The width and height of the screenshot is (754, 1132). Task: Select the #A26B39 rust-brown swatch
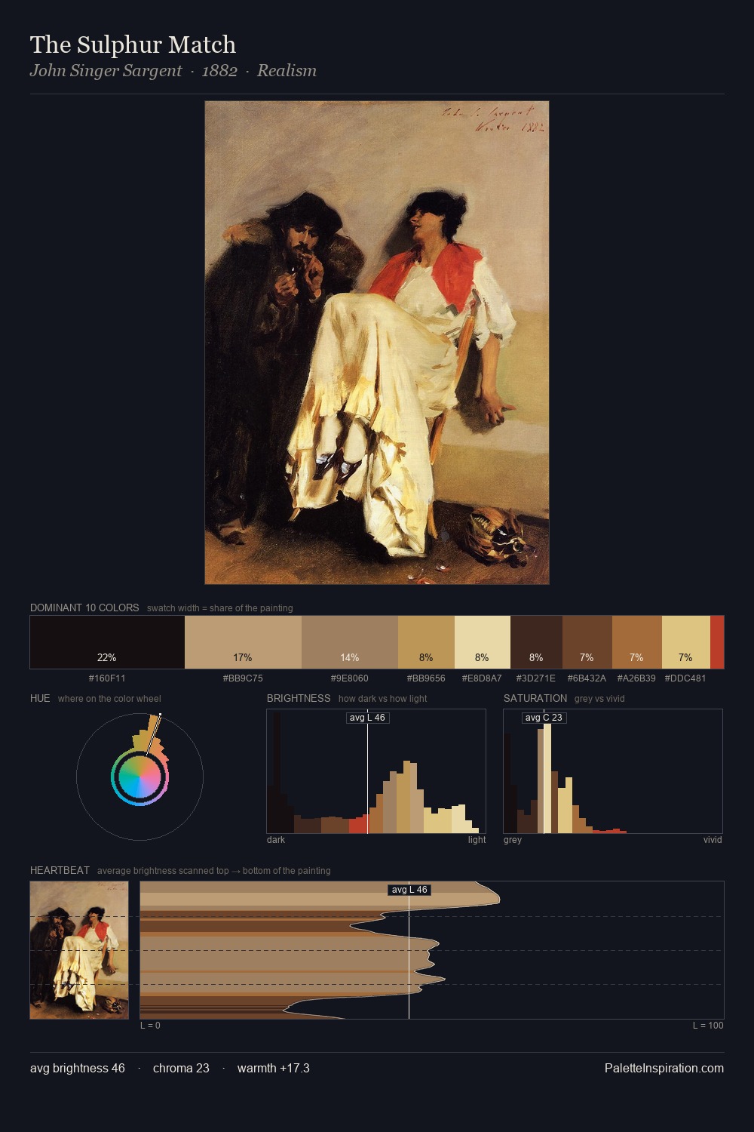click(637, 642)
